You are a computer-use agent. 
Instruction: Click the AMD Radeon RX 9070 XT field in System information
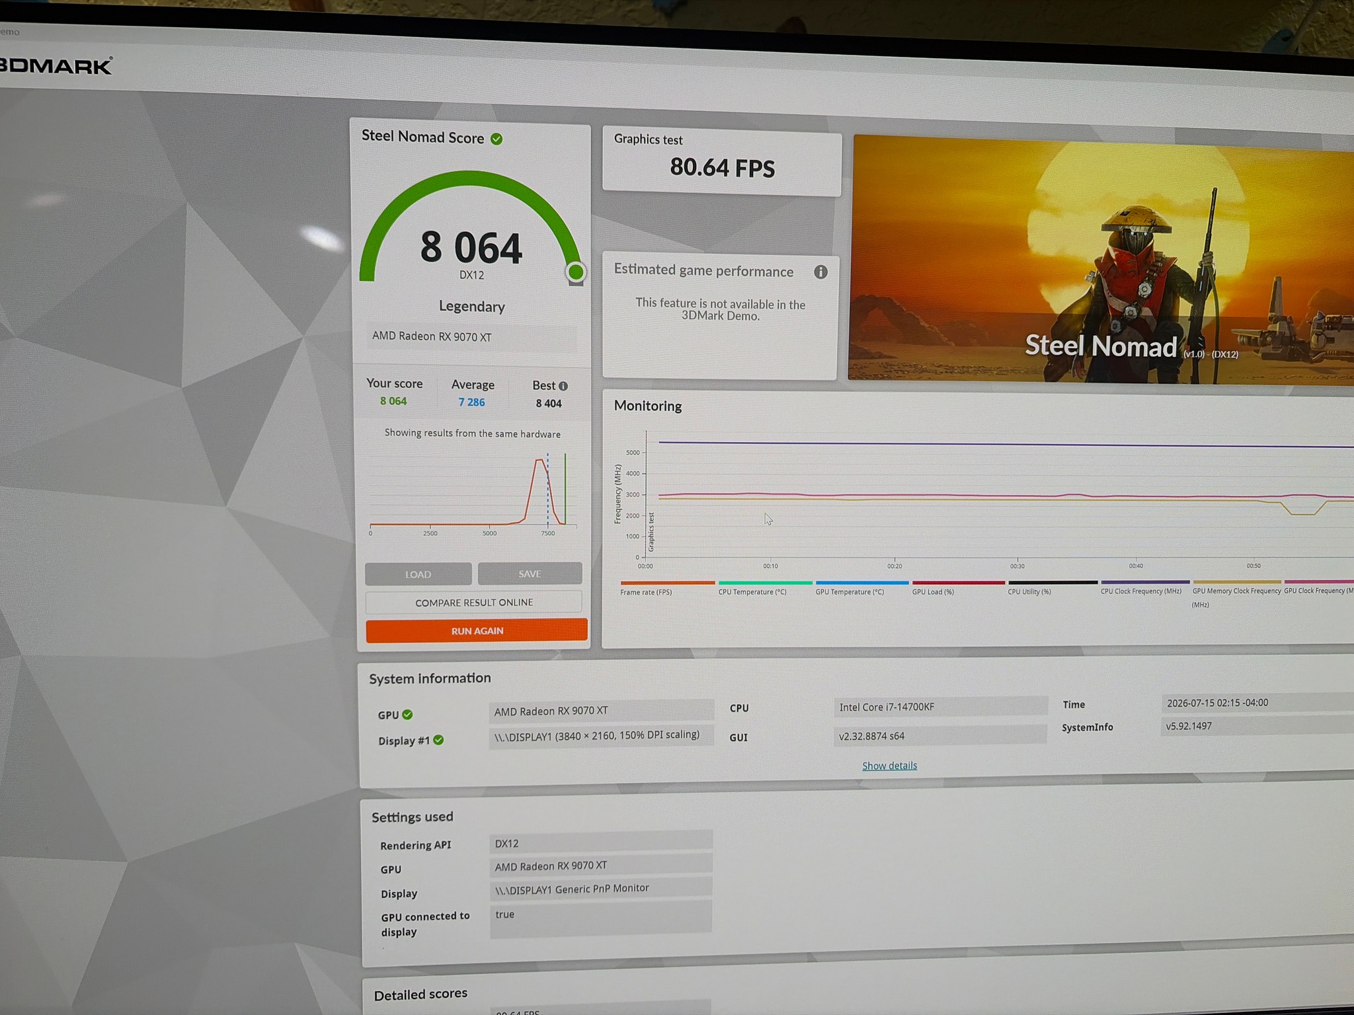pos(601,710)
